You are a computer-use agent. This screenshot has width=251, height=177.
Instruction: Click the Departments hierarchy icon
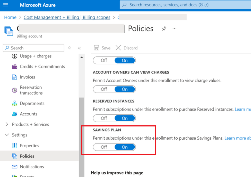[x=14, y=104]
